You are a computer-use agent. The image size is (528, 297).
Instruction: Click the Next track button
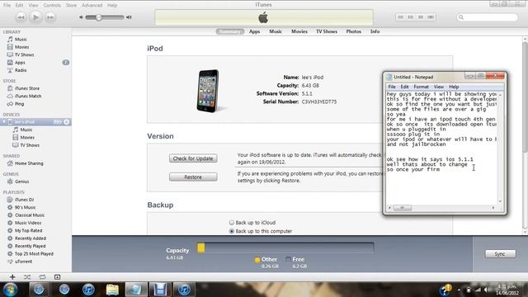(50, 17)
